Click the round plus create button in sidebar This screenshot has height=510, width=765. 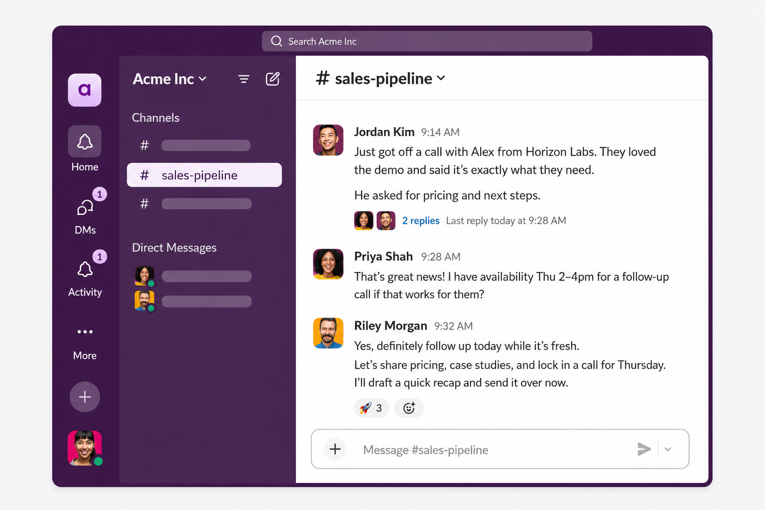pos(85,397)
